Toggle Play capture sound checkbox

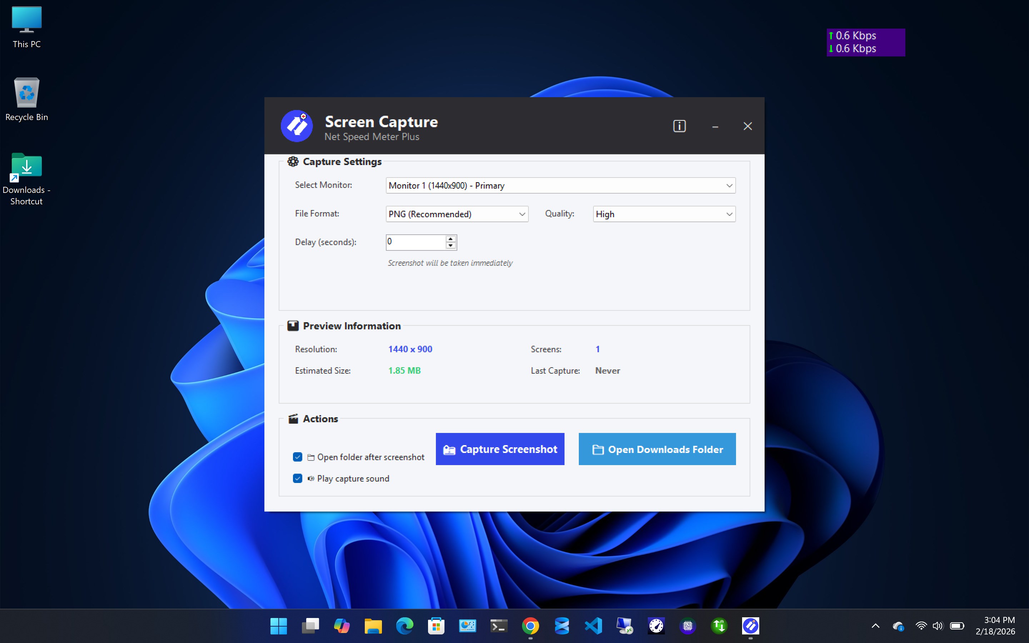298,478
